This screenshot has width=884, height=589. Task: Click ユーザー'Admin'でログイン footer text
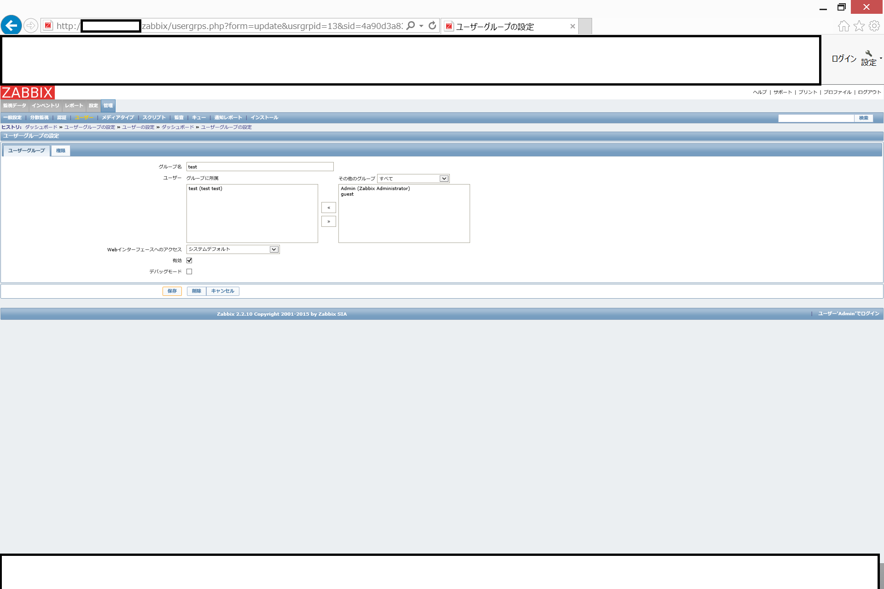(849, 314)
